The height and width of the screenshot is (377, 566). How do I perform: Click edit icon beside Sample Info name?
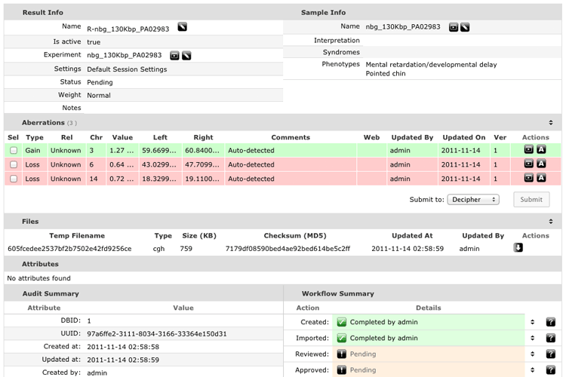tap(465, 27)
